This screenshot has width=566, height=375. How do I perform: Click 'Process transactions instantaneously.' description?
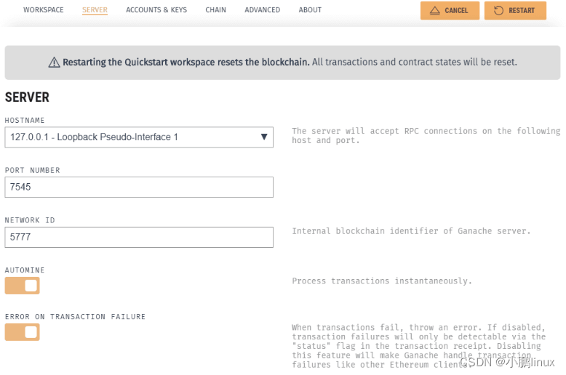pyautogui.click(x=382, y=281)
